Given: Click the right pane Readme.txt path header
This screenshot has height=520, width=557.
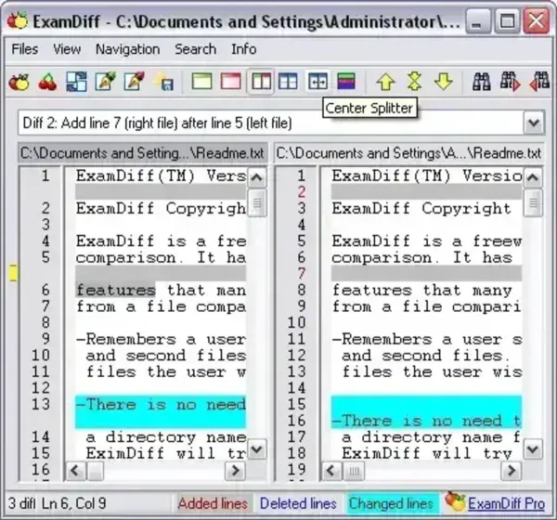Looking at the screenshot, I should pyautogui.click(x=408, y=153).
